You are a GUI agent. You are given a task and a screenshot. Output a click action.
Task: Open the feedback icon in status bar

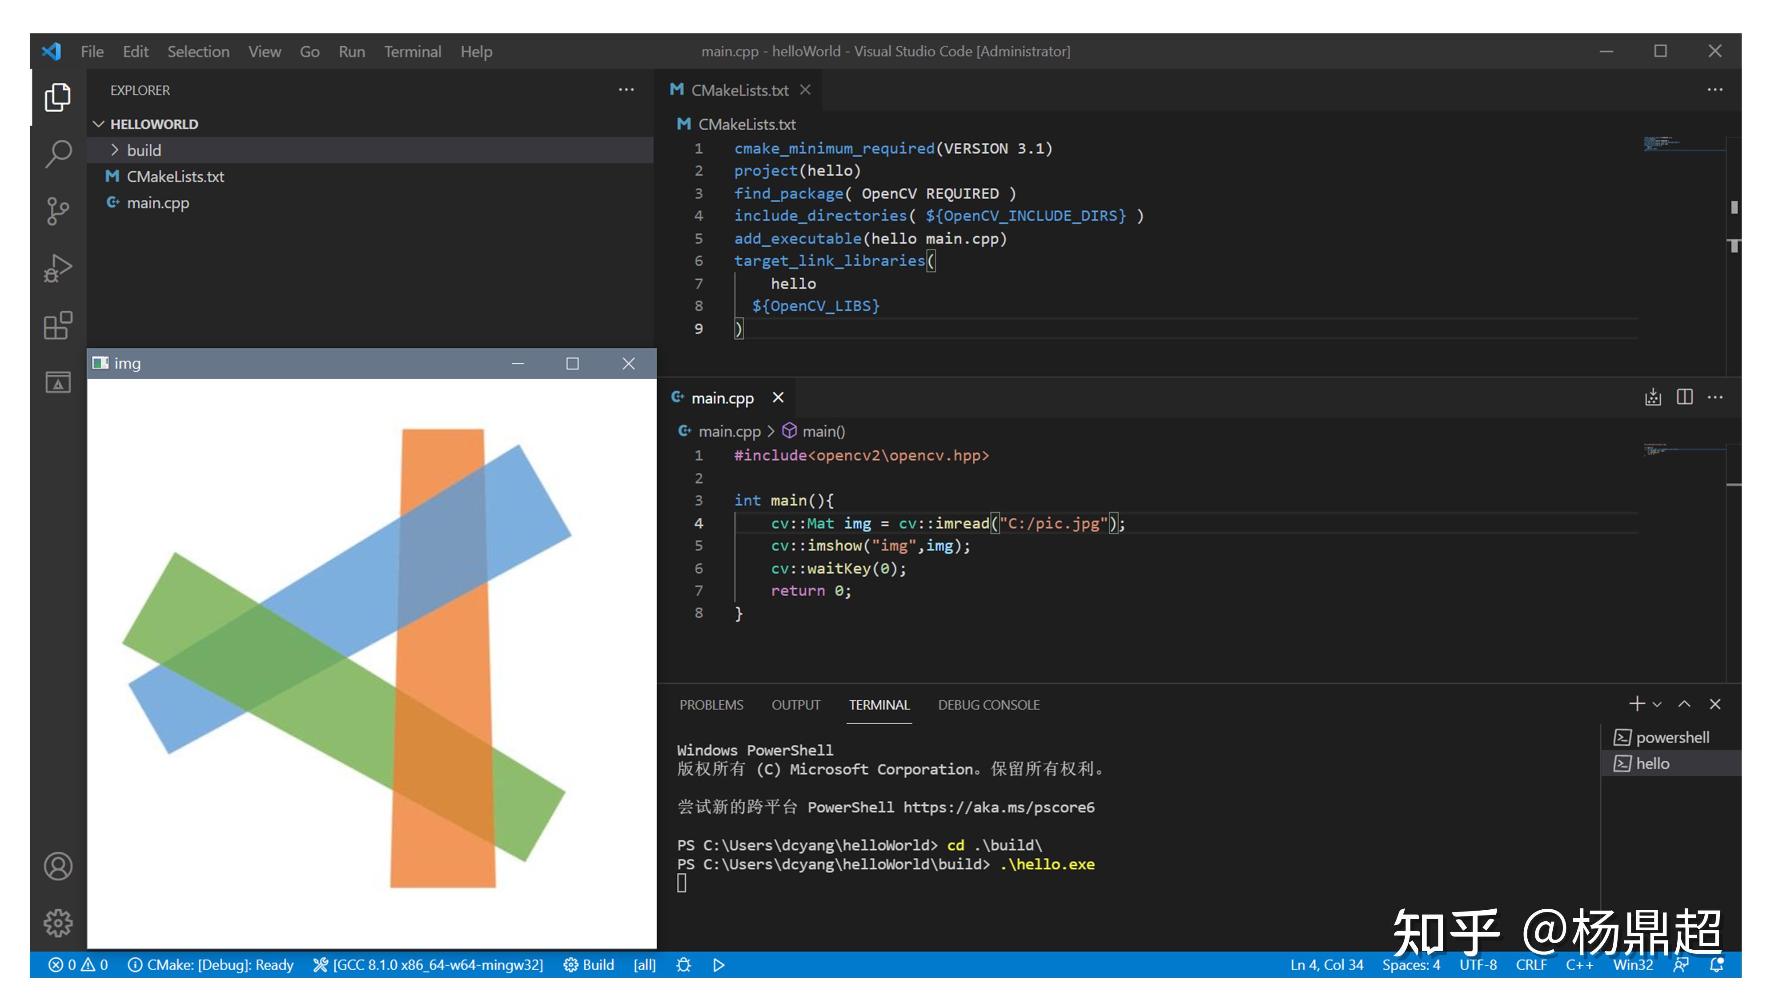tap(1680, 965)
